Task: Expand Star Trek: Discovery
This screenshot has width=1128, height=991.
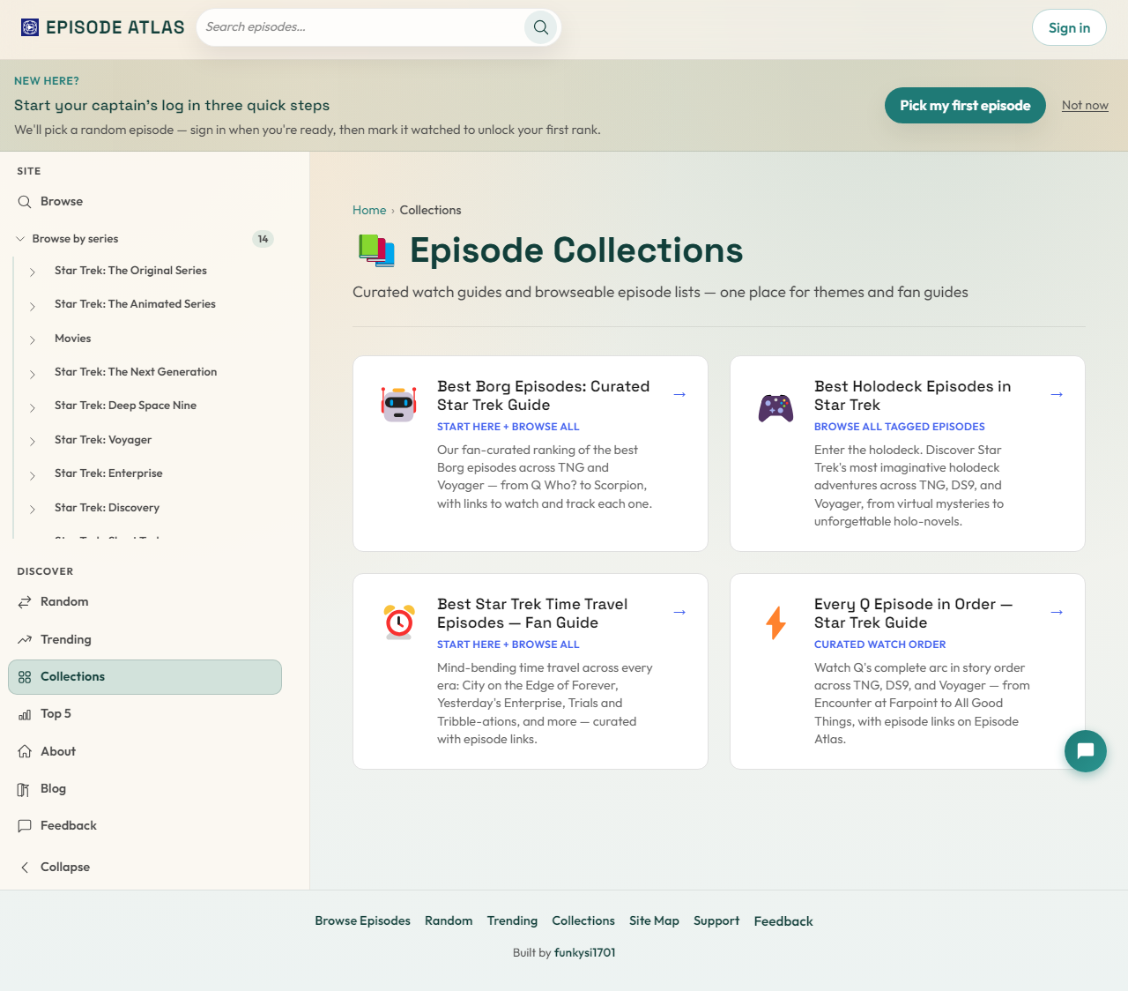Action: (33, 509)
